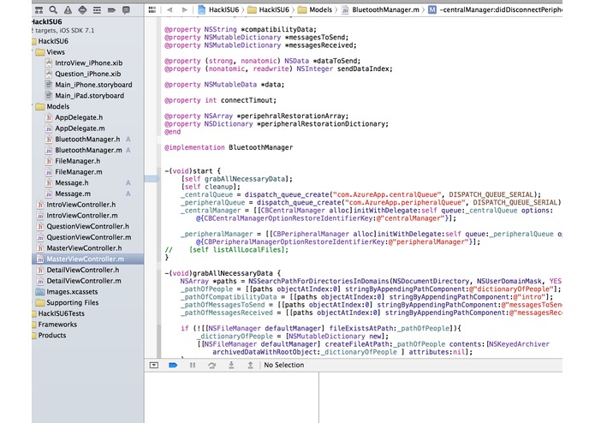Screen dimensions: 595x423
Task: Hide the debug area
Action: (x=154, y=365)
